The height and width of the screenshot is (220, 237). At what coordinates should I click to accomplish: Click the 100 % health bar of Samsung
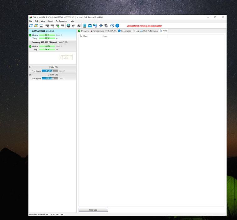47,46
